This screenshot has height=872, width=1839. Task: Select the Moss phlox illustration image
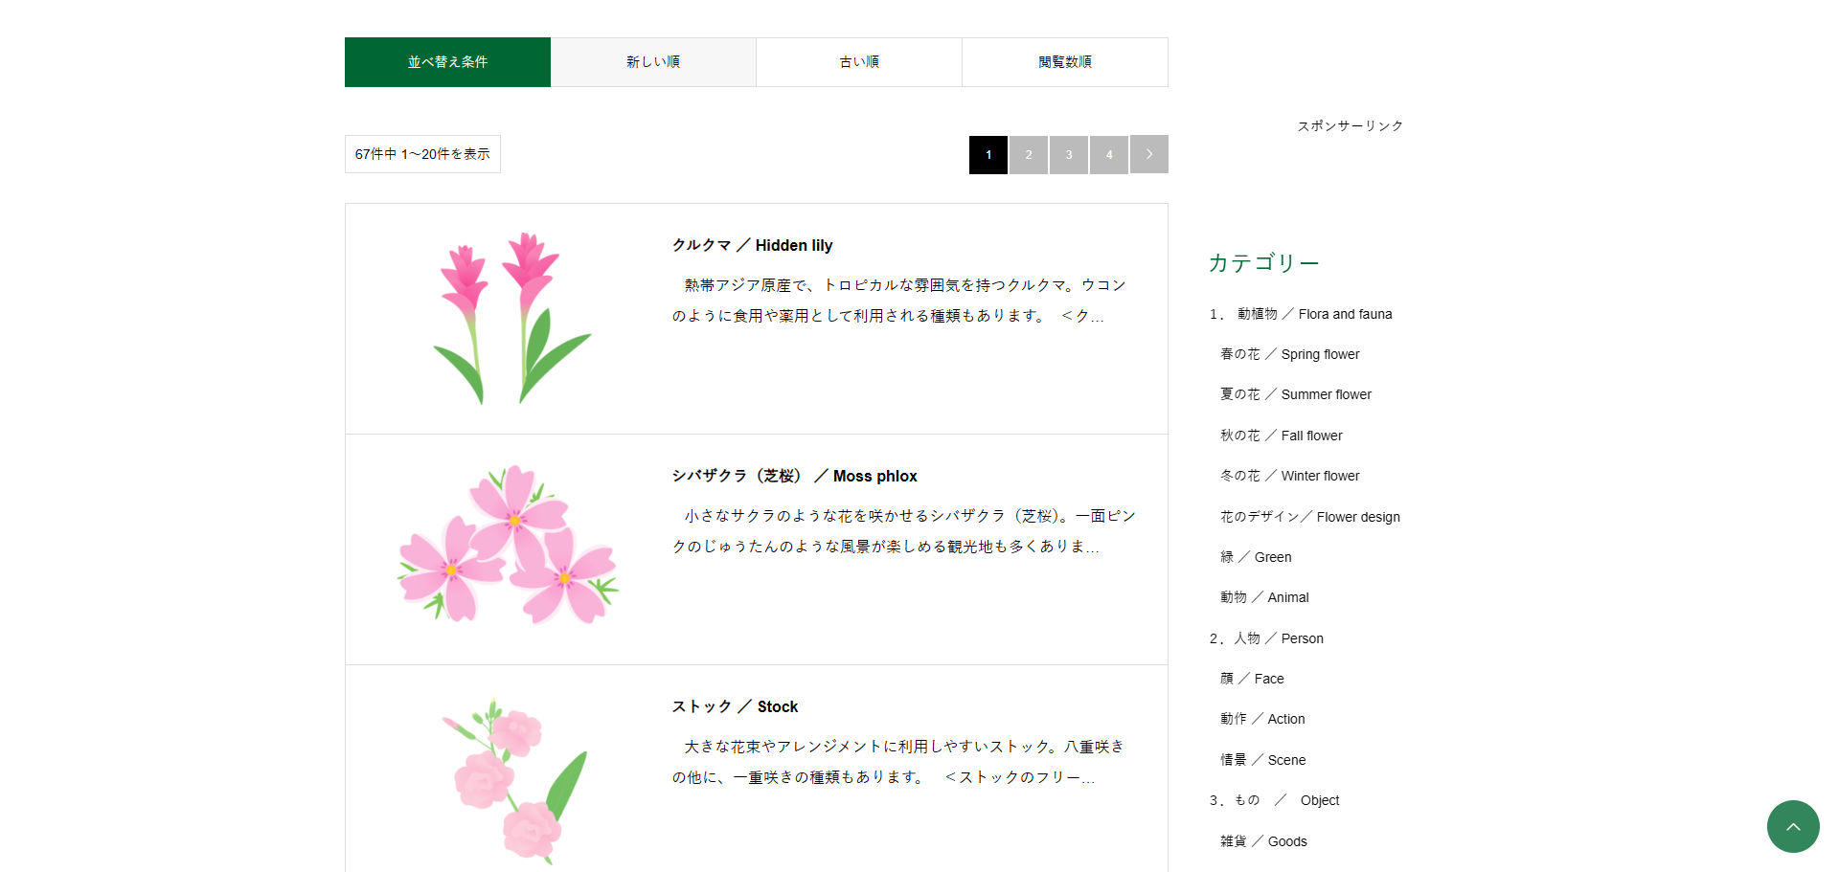(508, 549)
